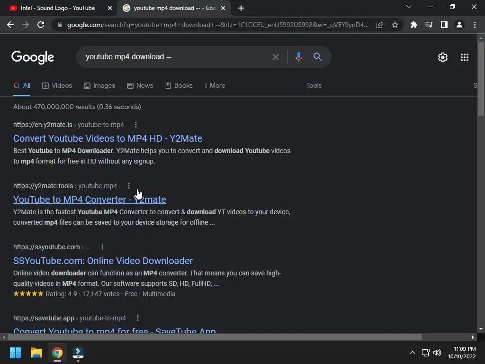This screenshot has width=485, height=364.
Task: Open Convert Youtube Videos to MP4 HD link
Action: (x=108, y=138)
